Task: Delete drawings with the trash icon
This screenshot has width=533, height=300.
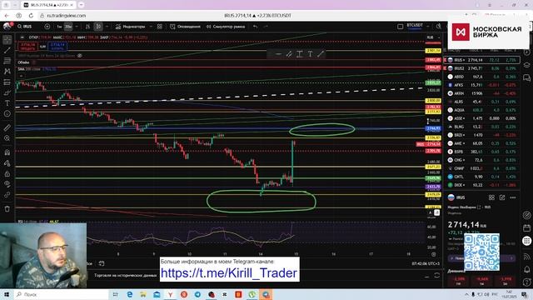Action: [7, 209]
